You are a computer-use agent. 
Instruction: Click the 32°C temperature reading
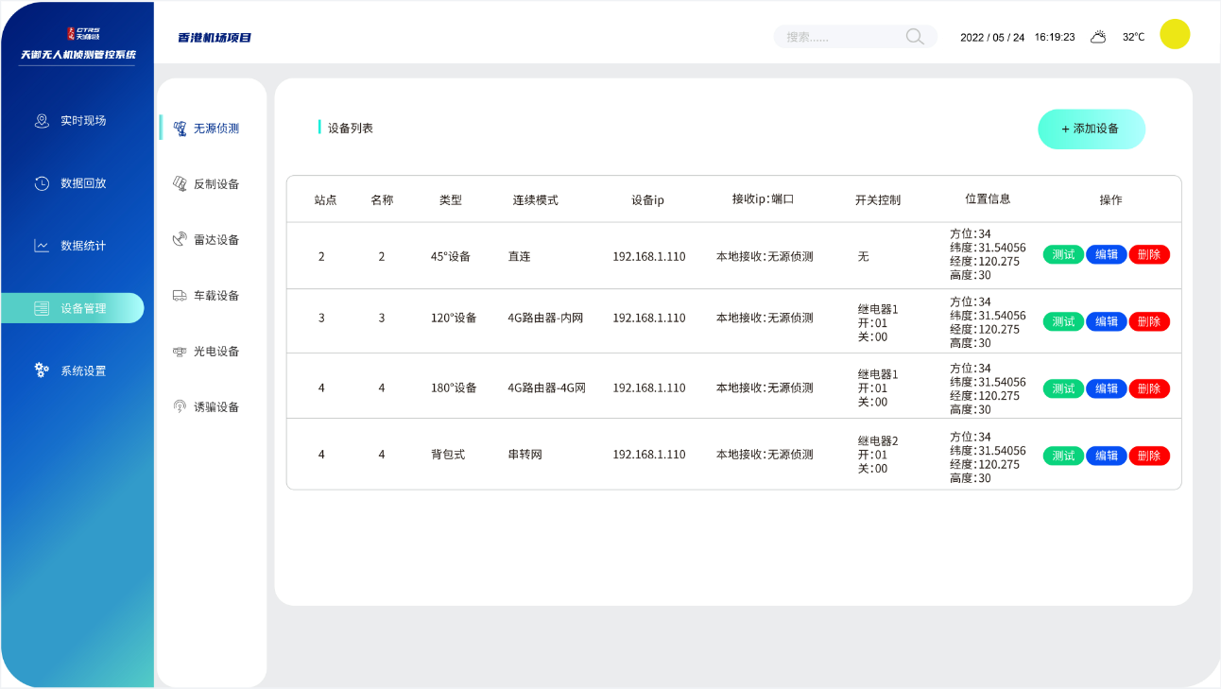point(1133,38)
